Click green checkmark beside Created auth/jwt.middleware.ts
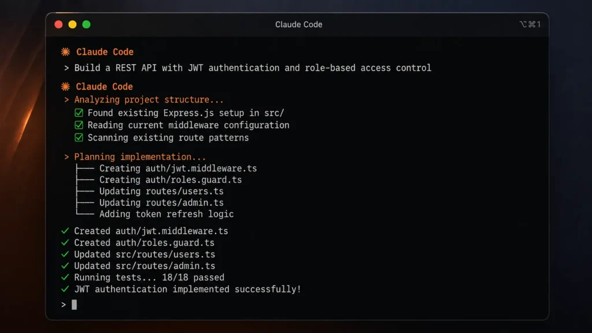The image size is (592, 333). pos(64,231)
